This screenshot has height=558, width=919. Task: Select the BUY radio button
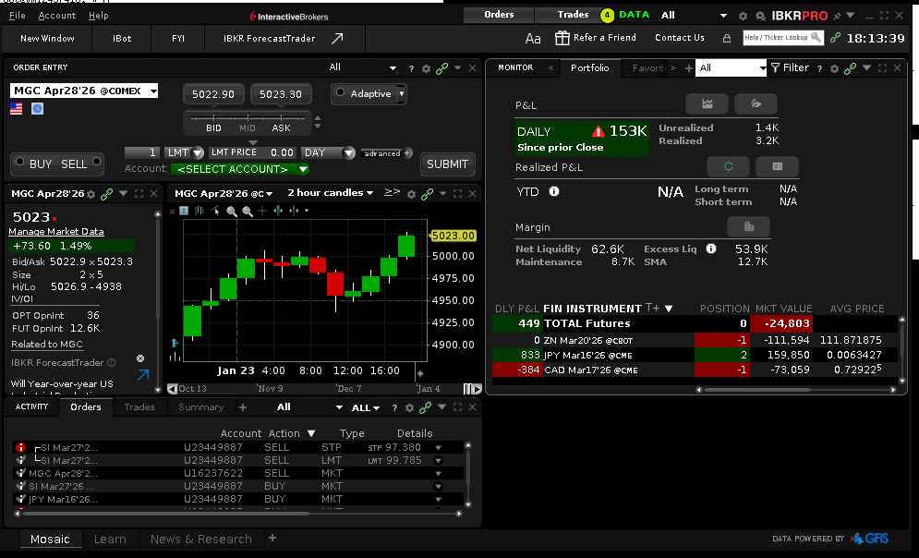tap(20, 162)
